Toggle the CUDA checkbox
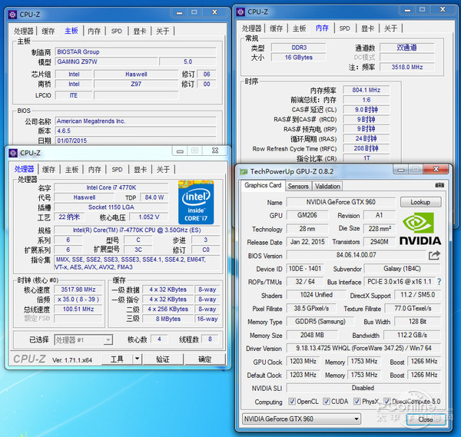461x437 pixels. tap(327, 402)
